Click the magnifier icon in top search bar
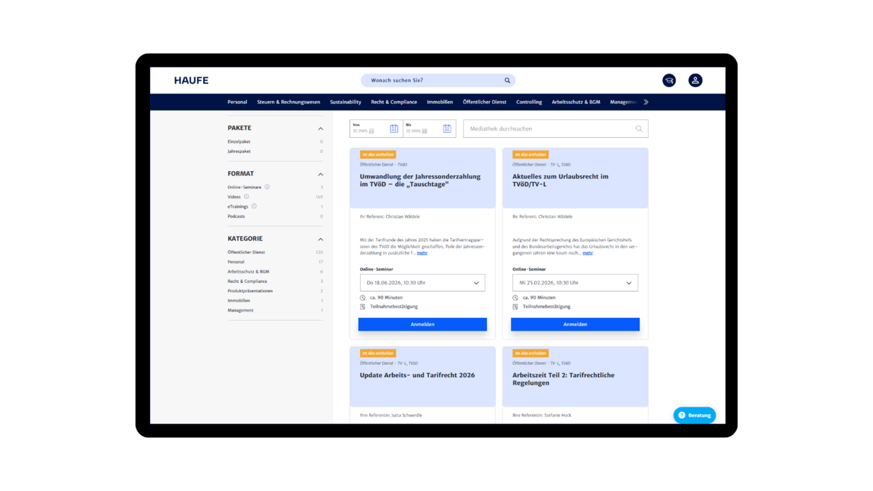This screenshot has width=873, height=491. [507, 80]
